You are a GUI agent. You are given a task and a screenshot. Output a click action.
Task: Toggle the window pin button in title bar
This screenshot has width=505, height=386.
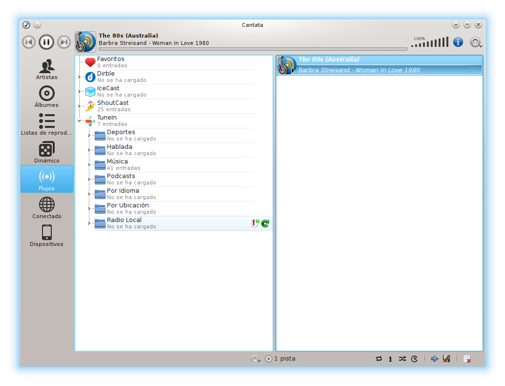click(x=37, y=25)
